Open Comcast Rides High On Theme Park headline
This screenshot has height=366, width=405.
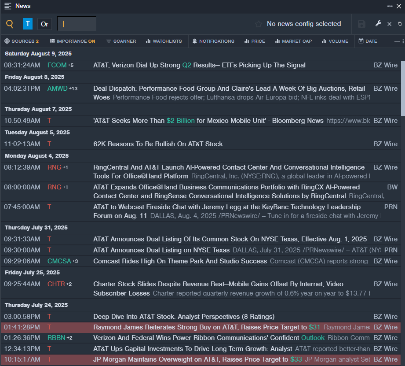click(x=180, y=261)
